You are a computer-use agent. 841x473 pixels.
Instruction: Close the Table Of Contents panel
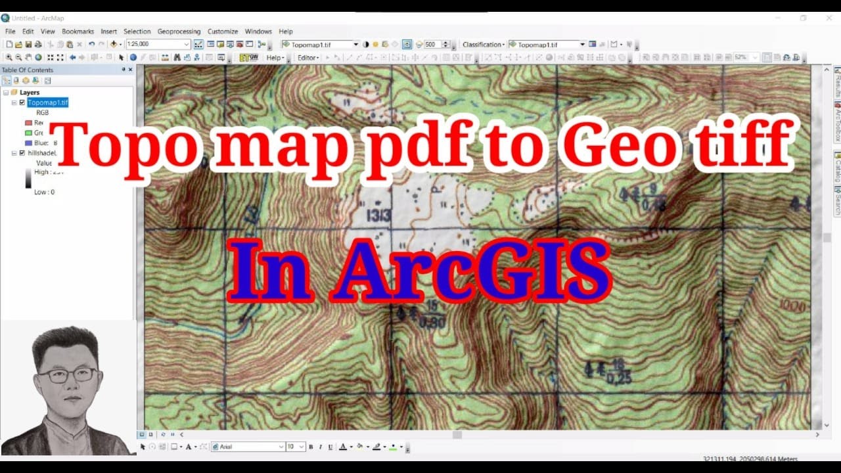(x=130, y=70)
